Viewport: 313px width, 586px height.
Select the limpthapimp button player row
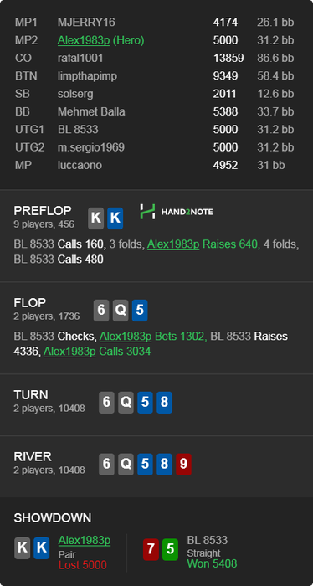pyautogui.click(x=156, y=76)
